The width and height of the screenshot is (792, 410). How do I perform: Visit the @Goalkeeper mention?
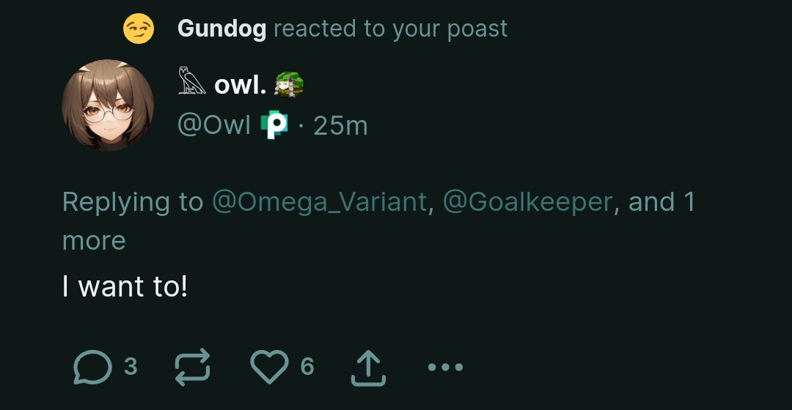[528, 201]
